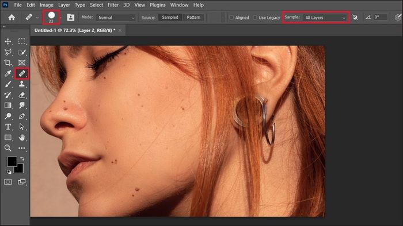Enable the Use Legacy checkbox
This screenshot has width=403, height=226.
coord(254,17)
